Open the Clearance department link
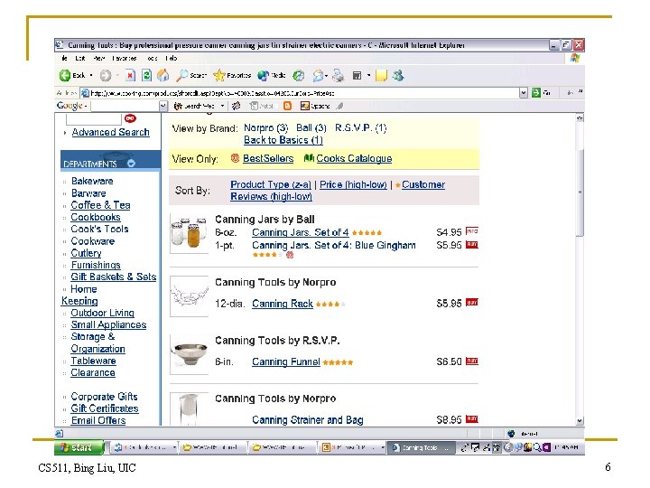The height and width of the screenshot is (488, 650). 93,372
